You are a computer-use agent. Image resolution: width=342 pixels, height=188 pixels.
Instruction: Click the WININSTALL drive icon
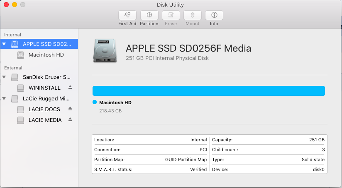coord(20,88)
